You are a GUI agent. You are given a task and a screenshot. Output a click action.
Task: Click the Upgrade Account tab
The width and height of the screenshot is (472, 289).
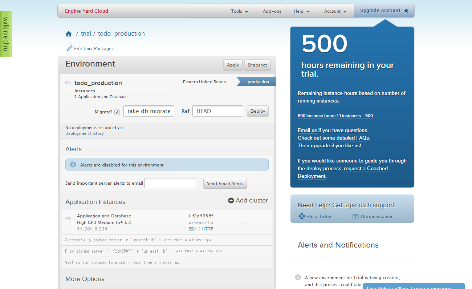(384, 11)
